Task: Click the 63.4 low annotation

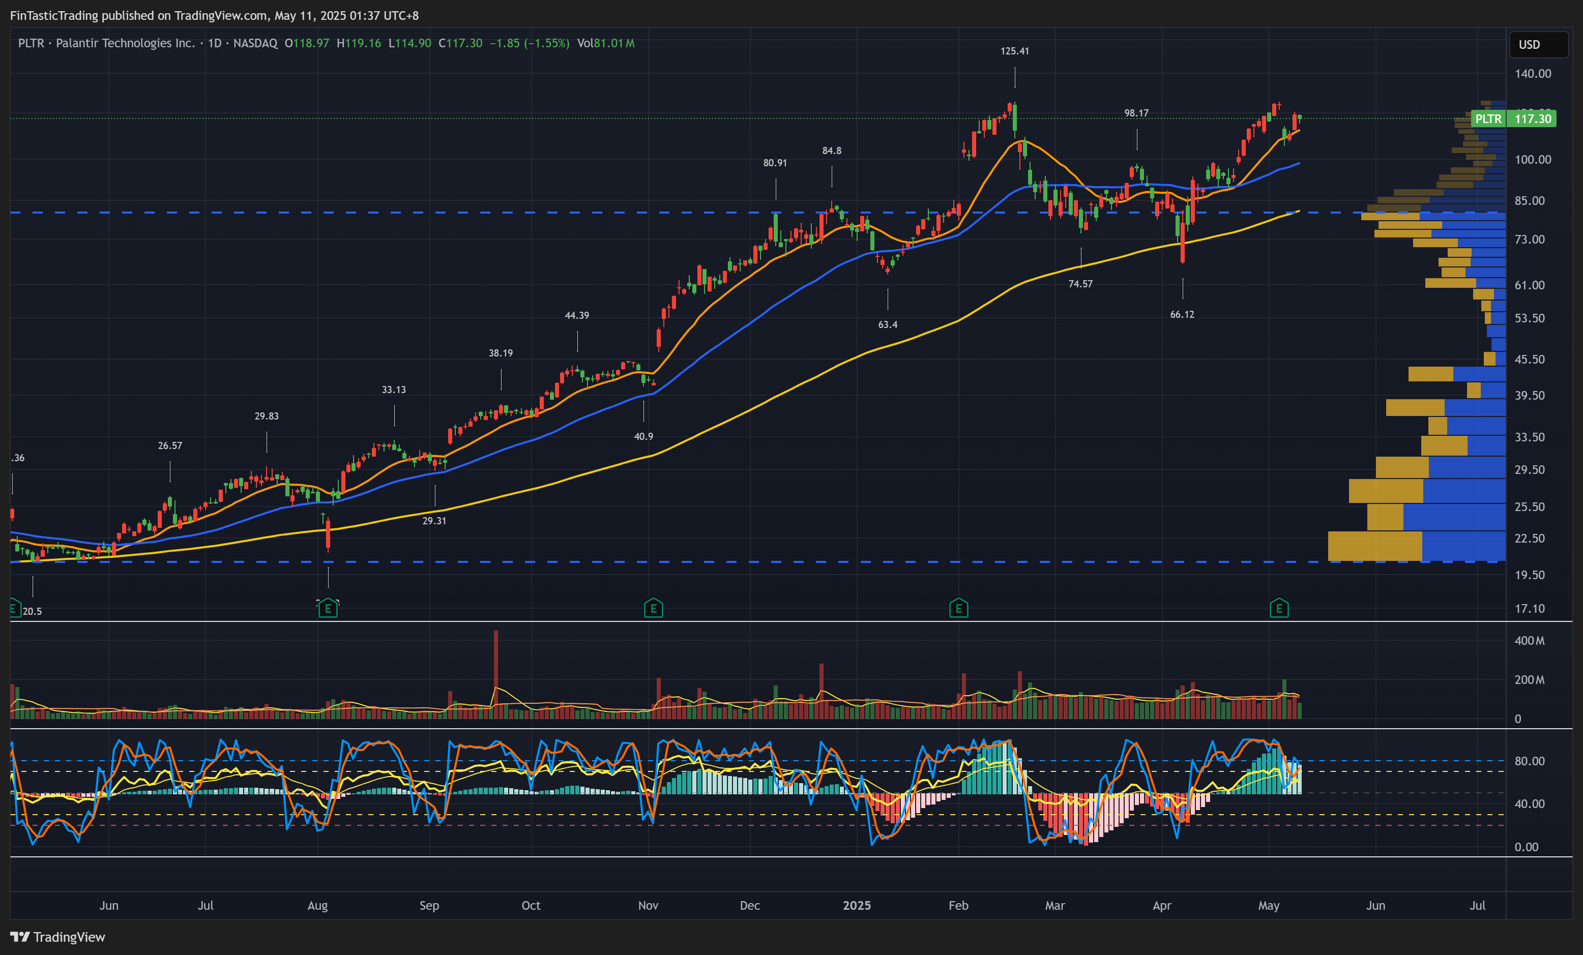Action: (x=888, y=324)
